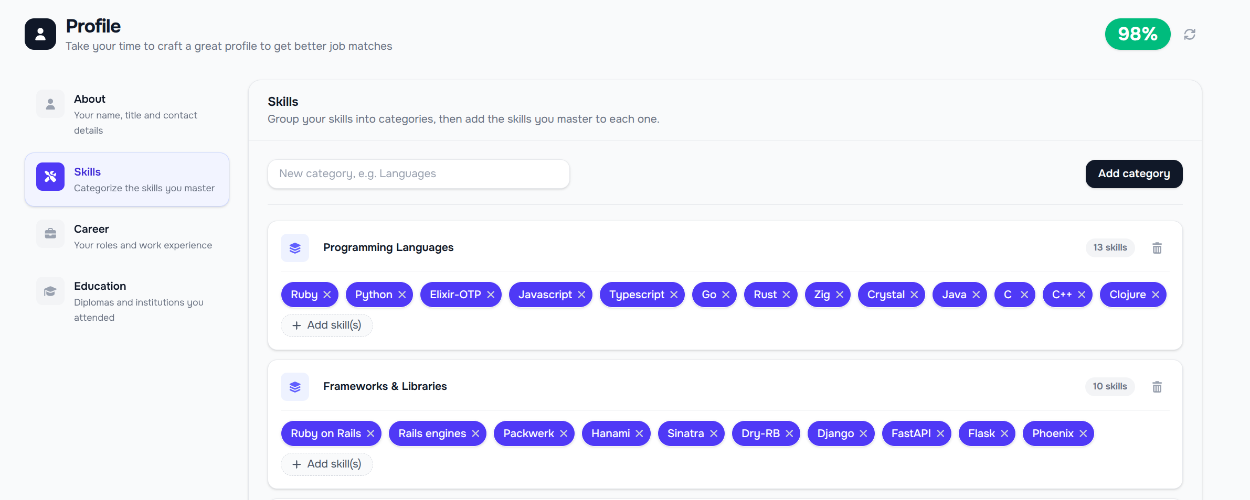Remove the Ruby on Rails skill tag
This screenshot has width=1250, height=500.
coord(370,433)
